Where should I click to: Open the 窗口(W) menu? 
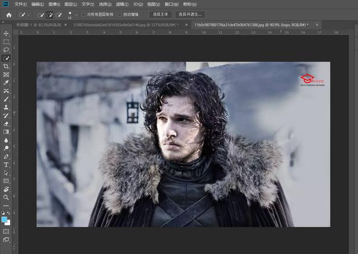click(x=172, y=4)
